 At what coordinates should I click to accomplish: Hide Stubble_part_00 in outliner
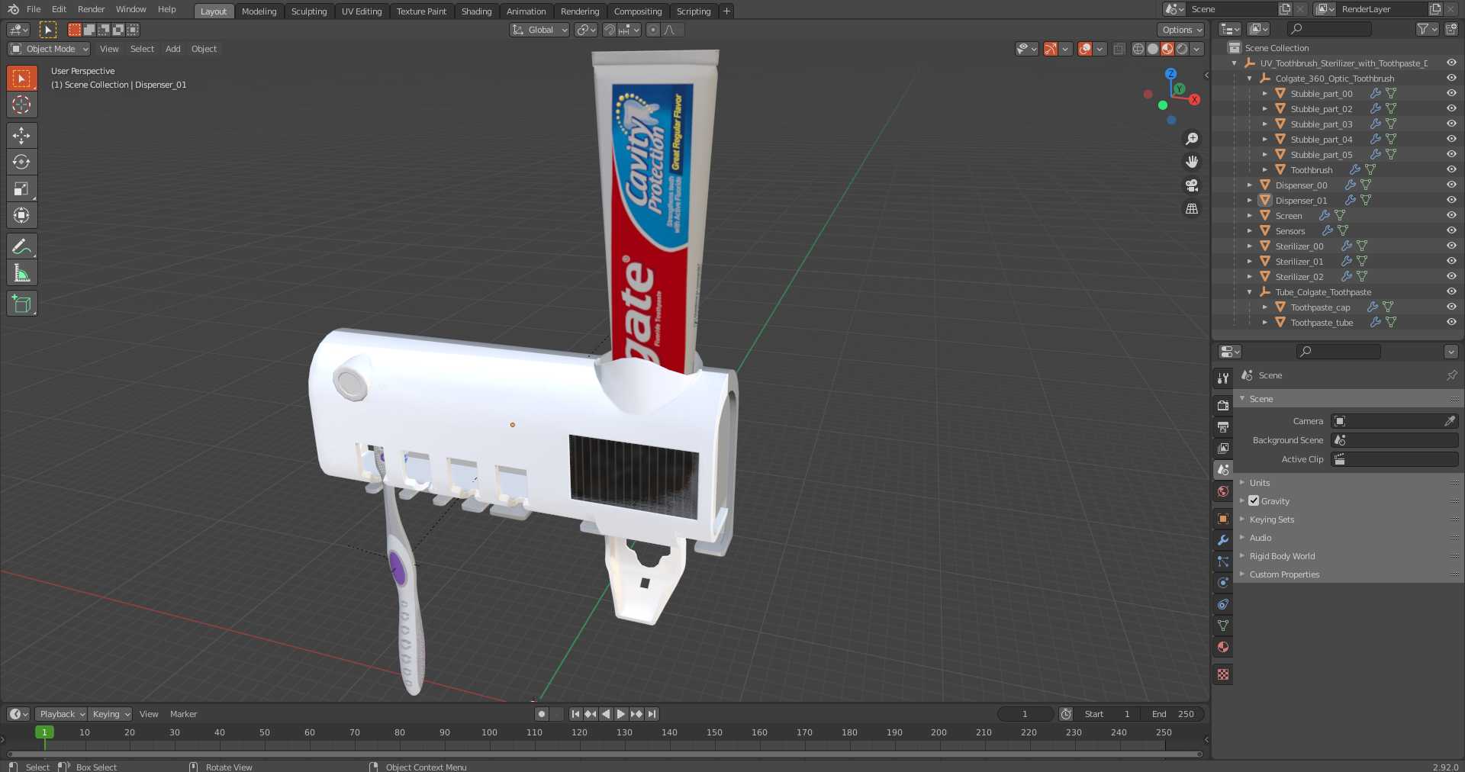(x=1451, y=93)
